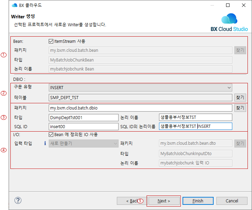
Task: Click the info icon beside 입력 타입
Action: click(x=45, y=143)
